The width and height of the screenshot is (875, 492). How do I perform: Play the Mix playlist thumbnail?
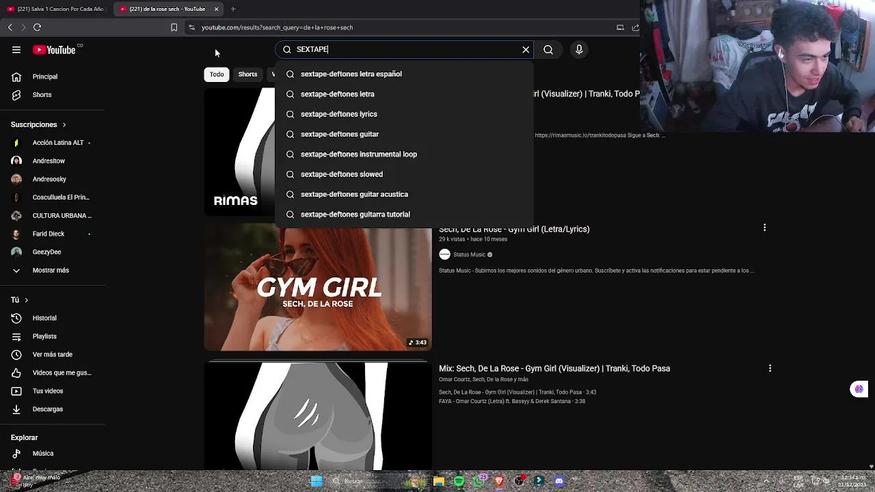pos(318,415)
